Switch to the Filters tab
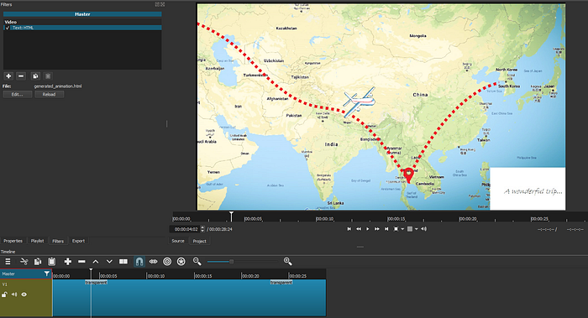 (58, 241)
